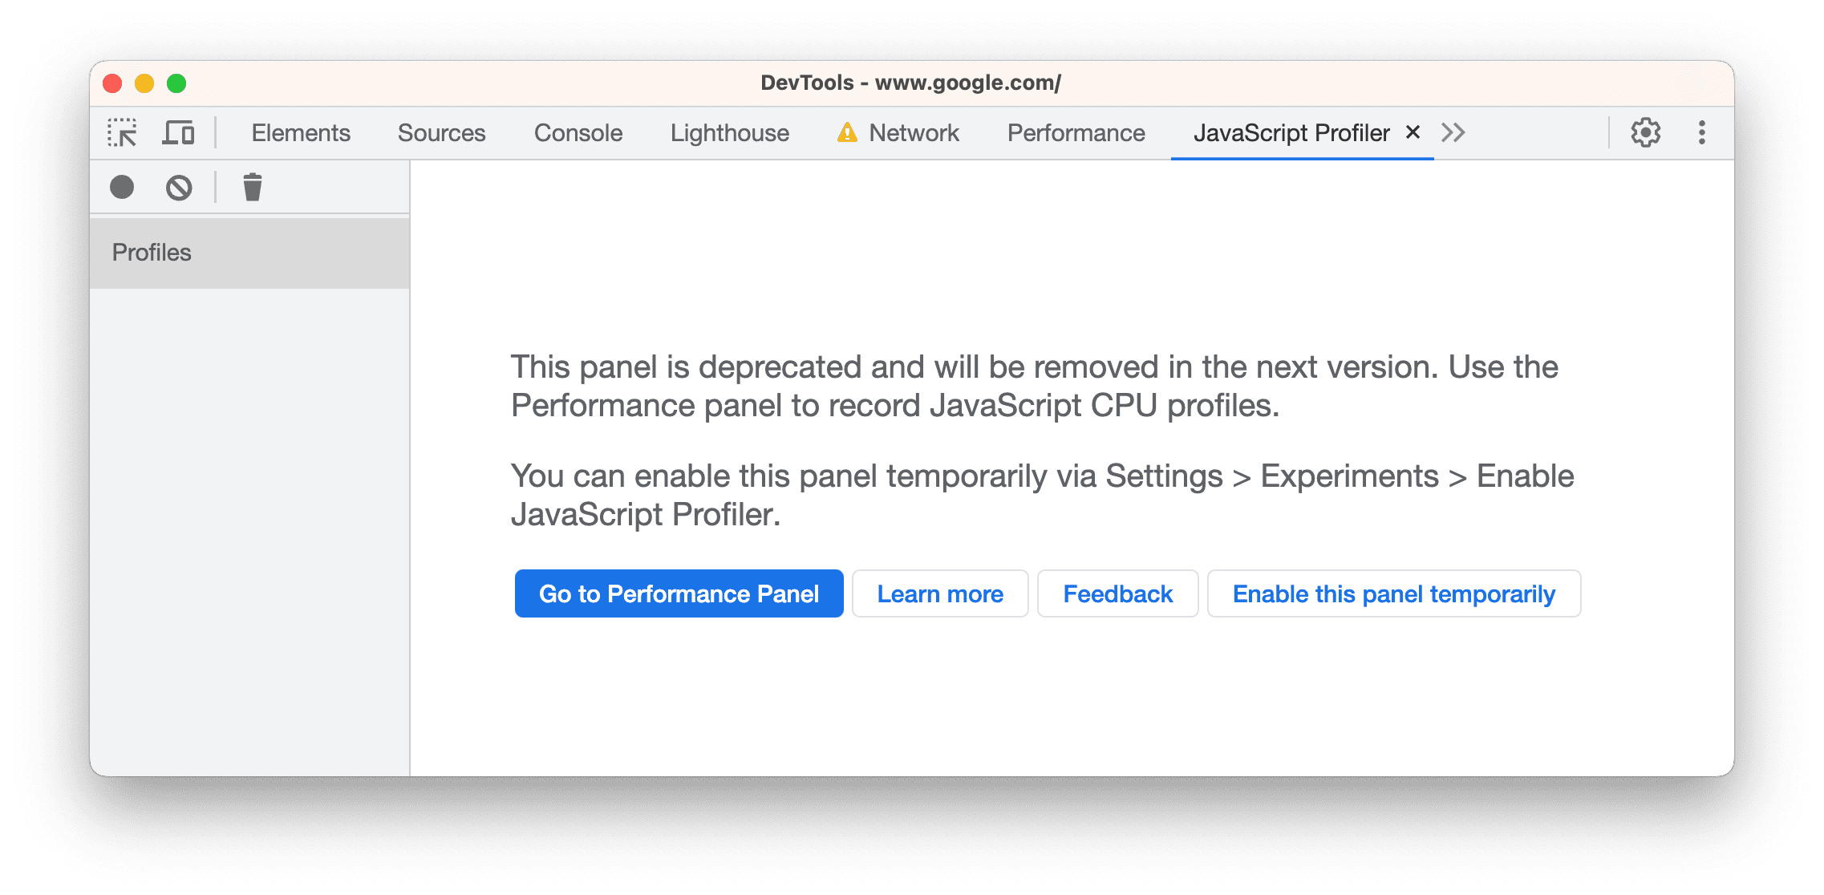
Task: Open DevTools Settings gear icon
Action: pos(1648,132)
